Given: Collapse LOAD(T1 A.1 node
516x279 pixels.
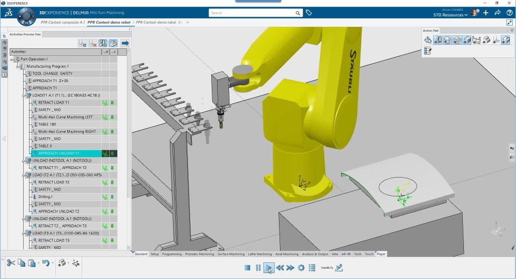Looking at the screenshot, I should 24,96.
